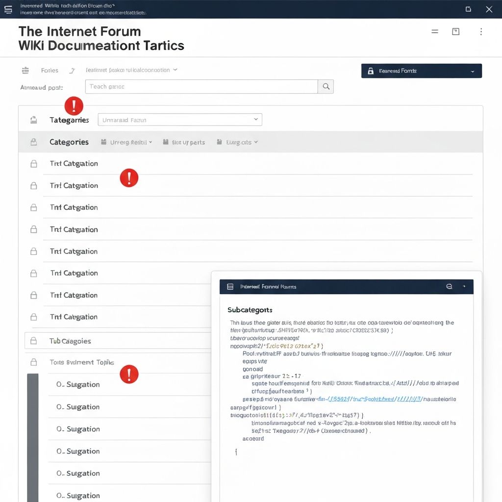Select the Toits Bvalrrent Tojiks row
502x502 pixels.
(x=82, y=362)
